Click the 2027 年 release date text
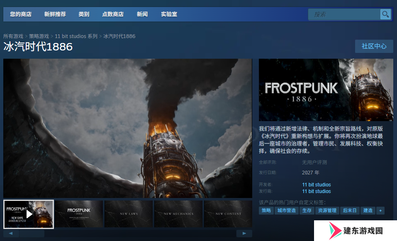 [310, 173]
